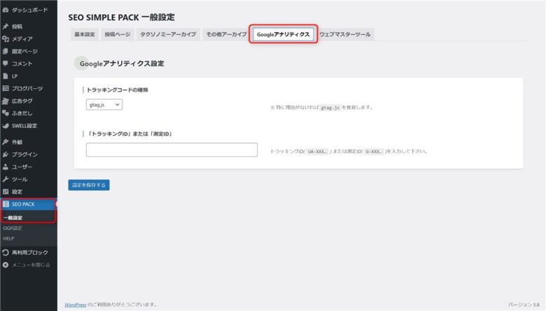546x311 pixels.
Task: Click the「トラッキングID」または「測定ID」label
Action: (129, 133)
